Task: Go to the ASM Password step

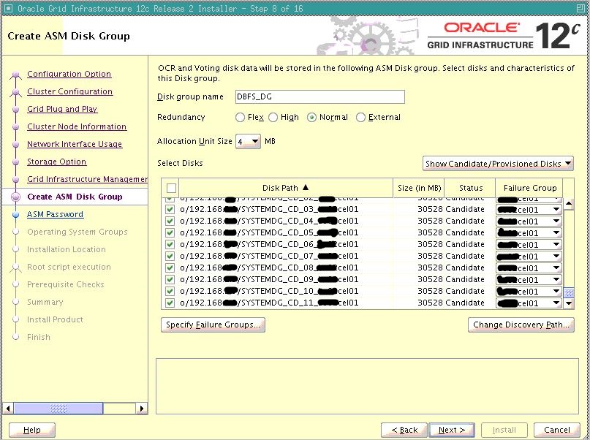Action: tap(56, 214)
